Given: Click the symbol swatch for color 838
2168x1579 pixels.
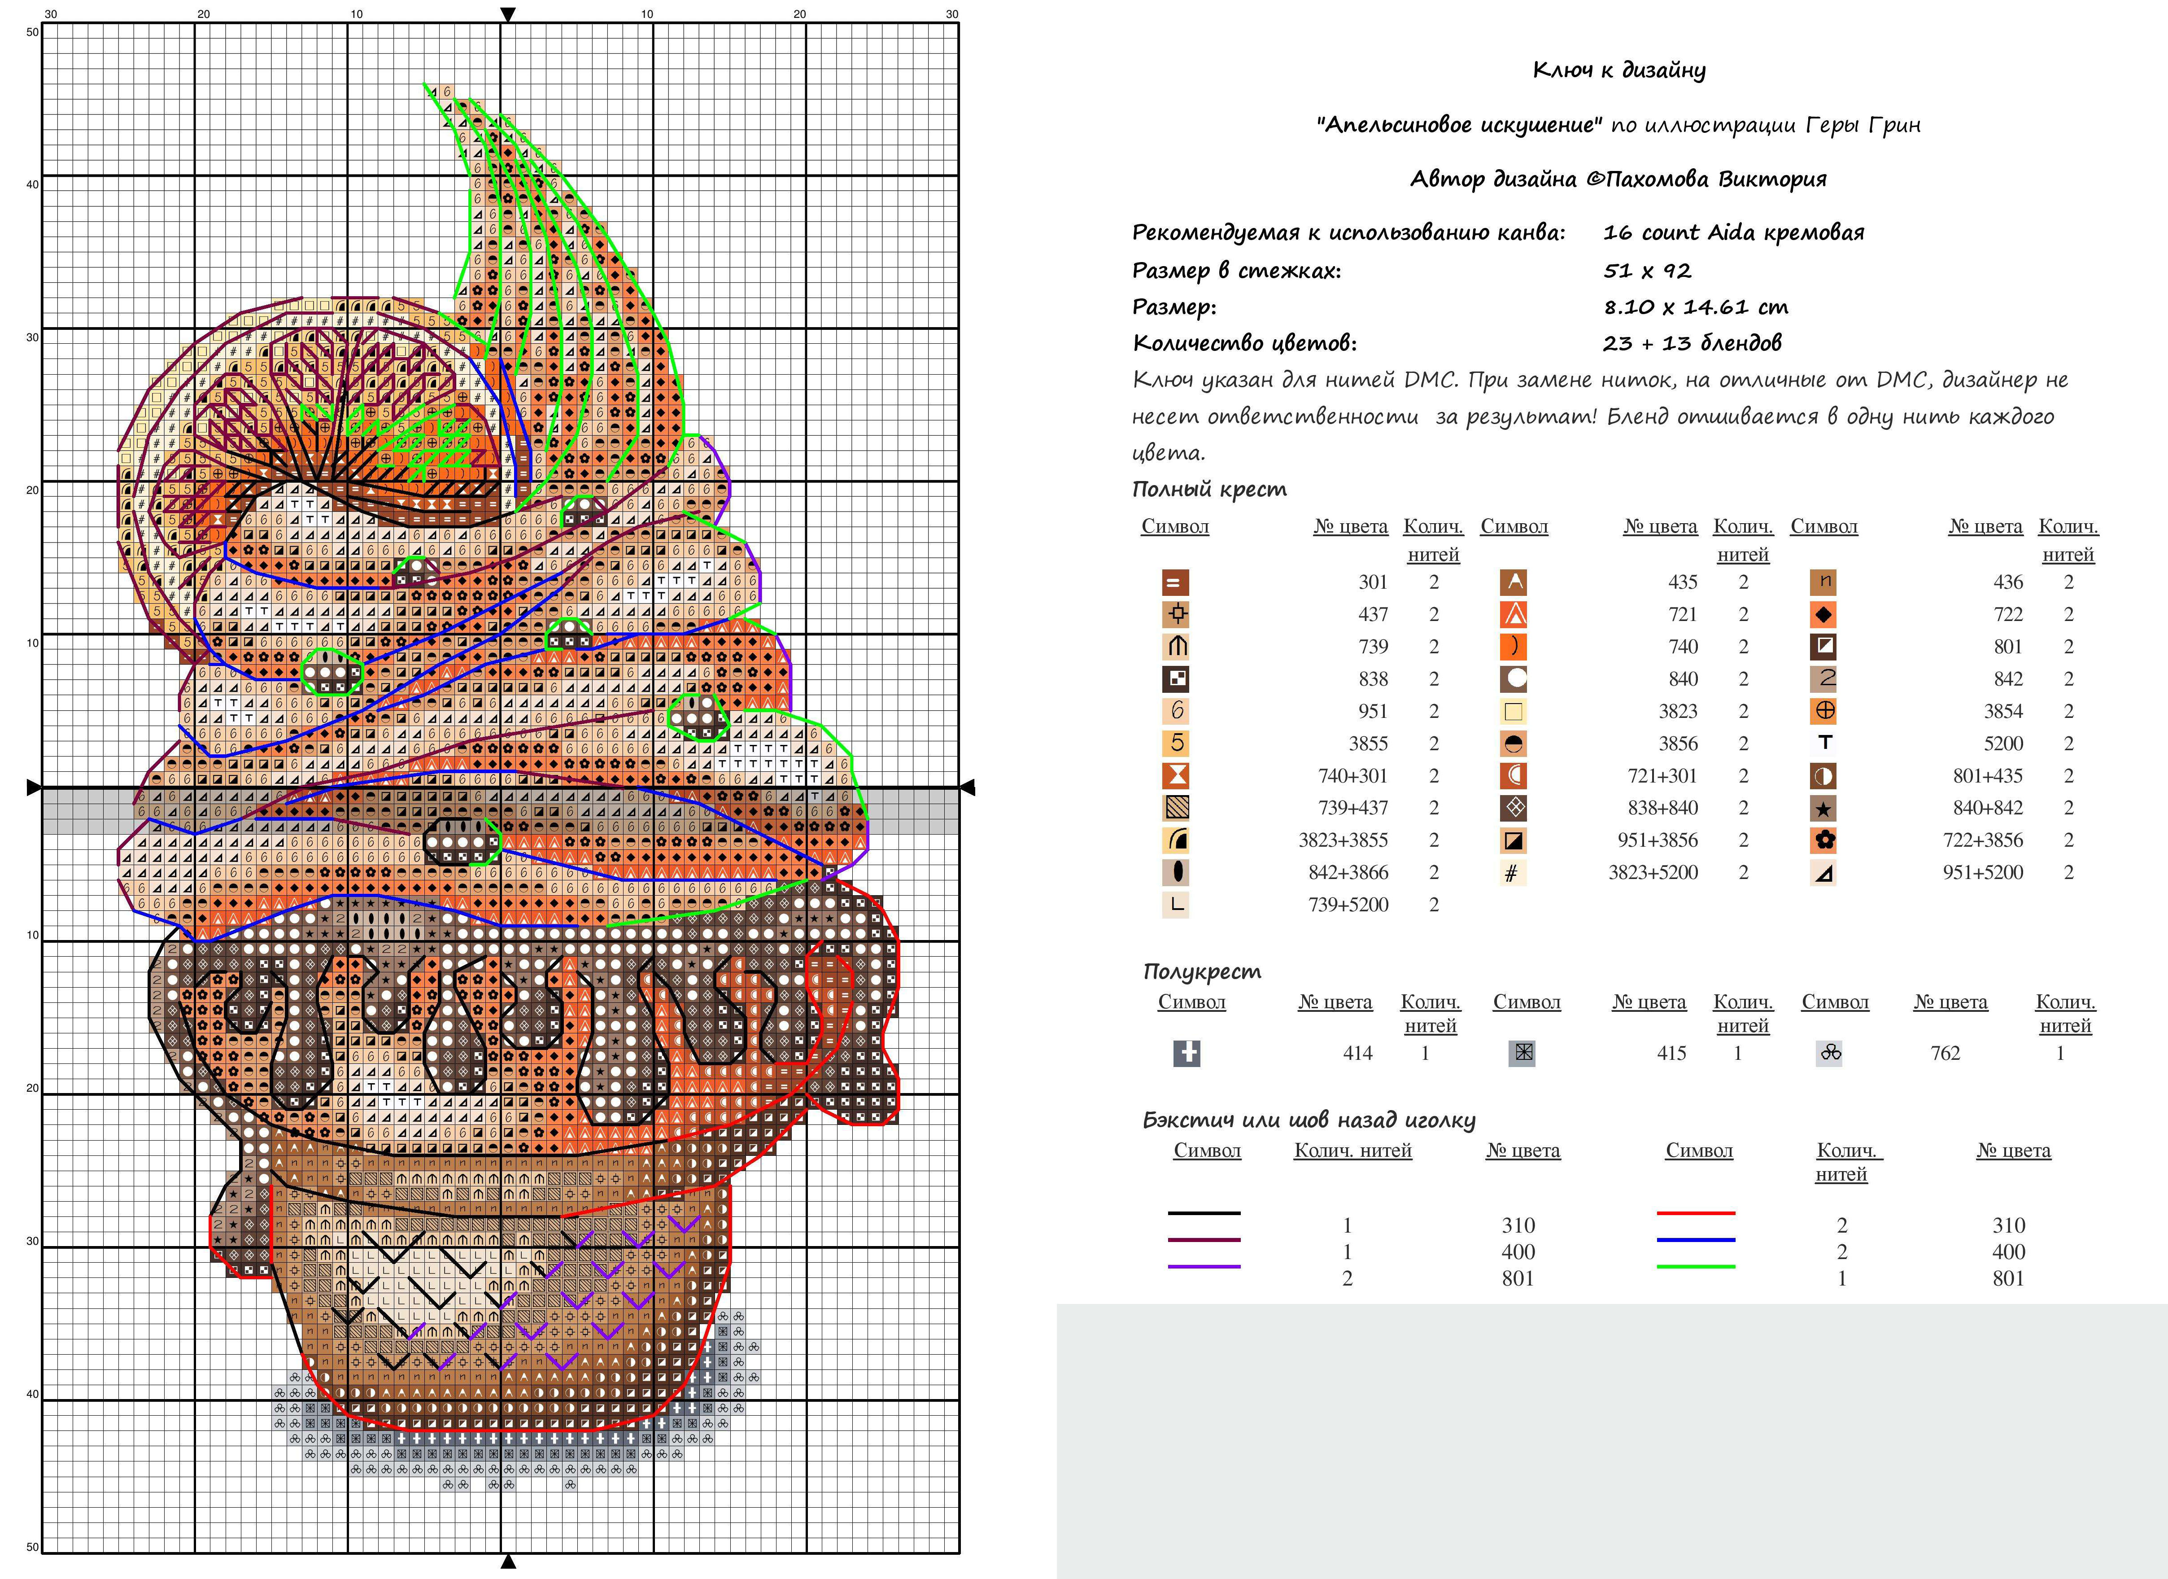Looking at the screenshot, I should [1175, 679].
